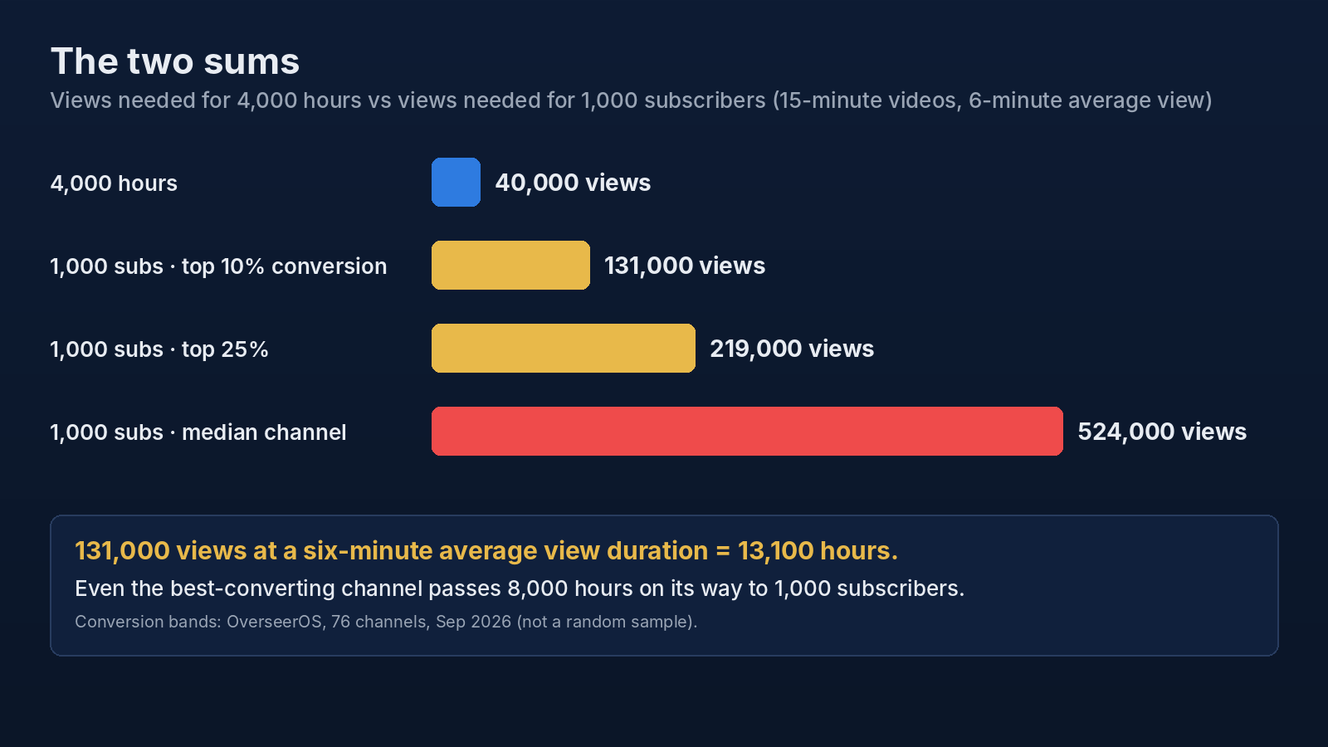
Task: Click the blue 40,000 views bar
Action: point(456,182)
